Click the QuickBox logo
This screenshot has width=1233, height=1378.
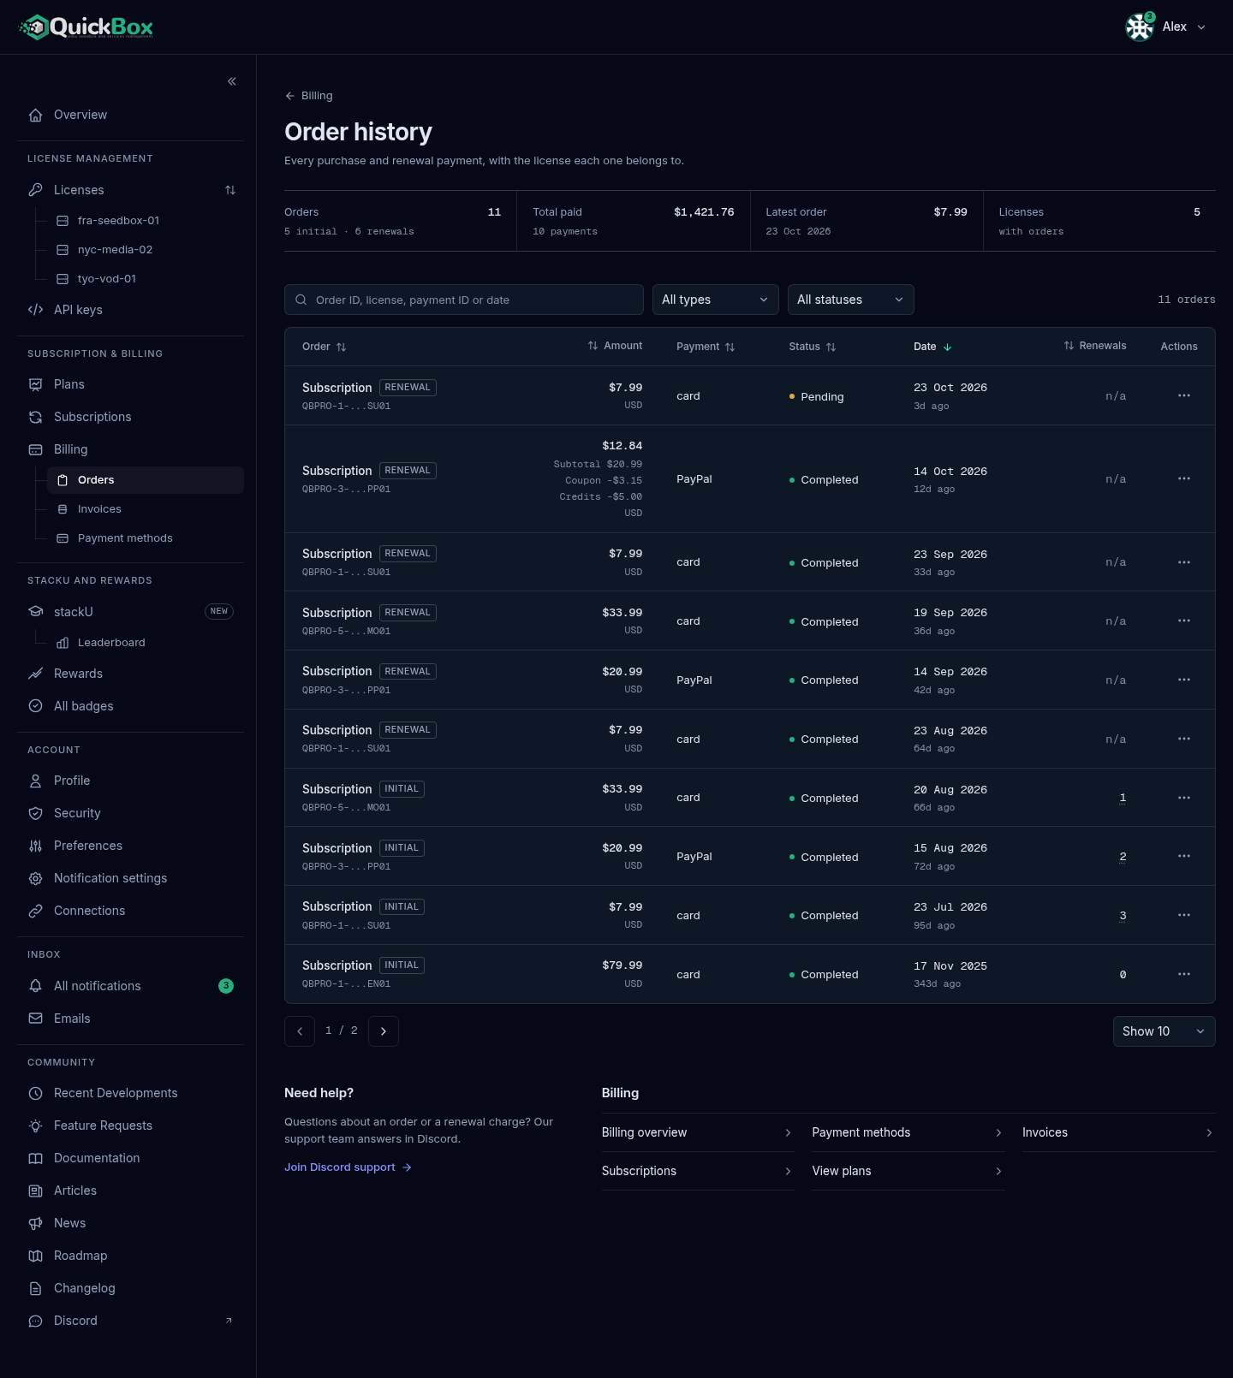(86, 27)
